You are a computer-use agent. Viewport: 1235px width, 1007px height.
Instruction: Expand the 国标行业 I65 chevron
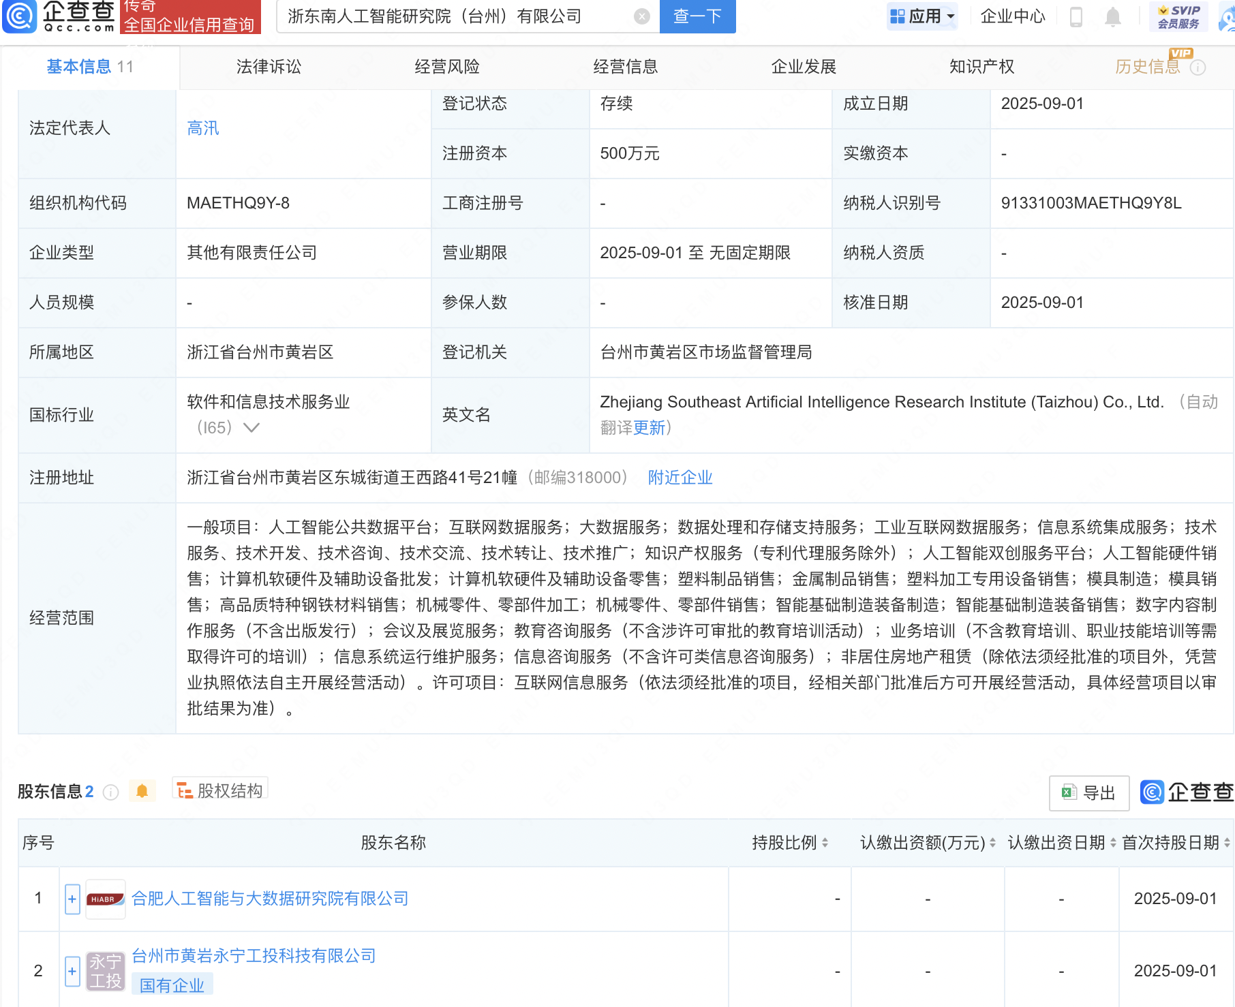(251, 428)
